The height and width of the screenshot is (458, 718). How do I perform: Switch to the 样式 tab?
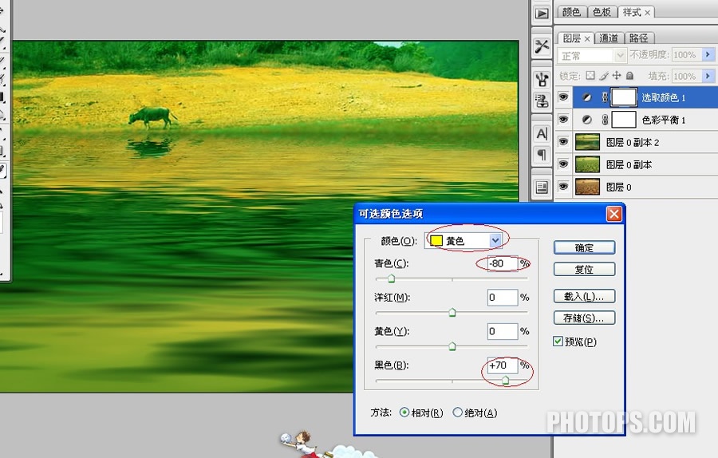coord(633,12)
